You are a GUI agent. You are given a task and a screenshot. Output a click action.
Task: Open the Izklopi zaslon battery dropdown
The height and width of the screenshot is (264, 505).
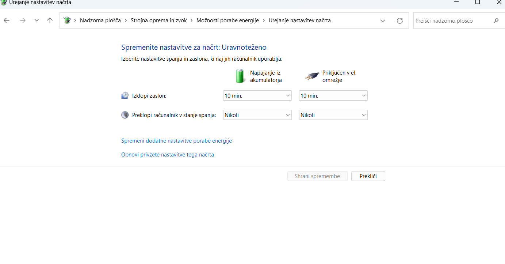(257, 95)
